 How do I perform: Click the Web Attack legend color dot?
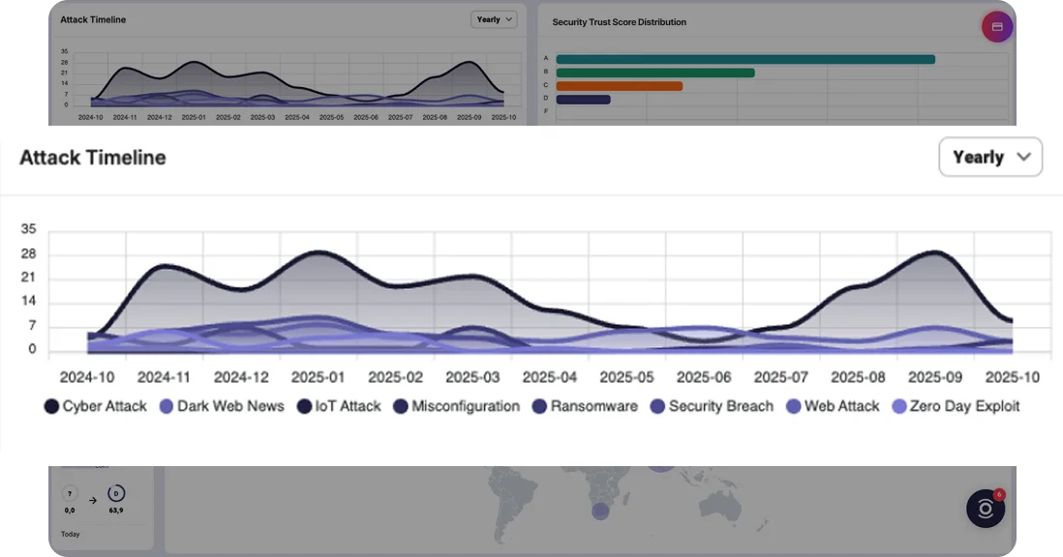click(793, 407)
